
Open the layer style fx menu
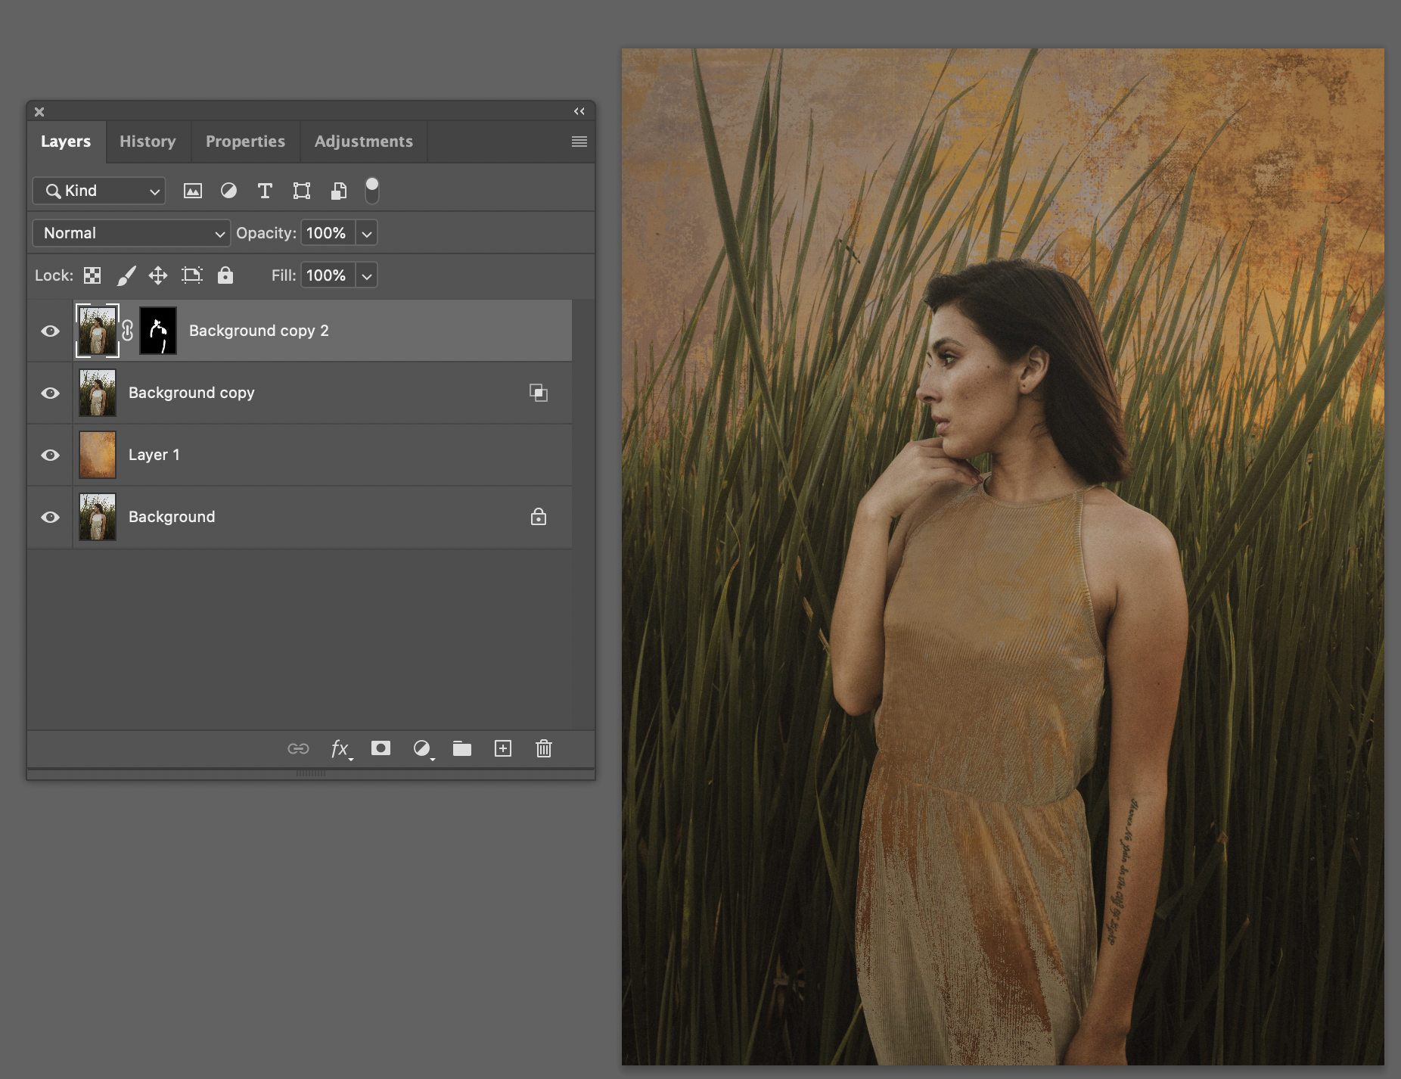340,748
